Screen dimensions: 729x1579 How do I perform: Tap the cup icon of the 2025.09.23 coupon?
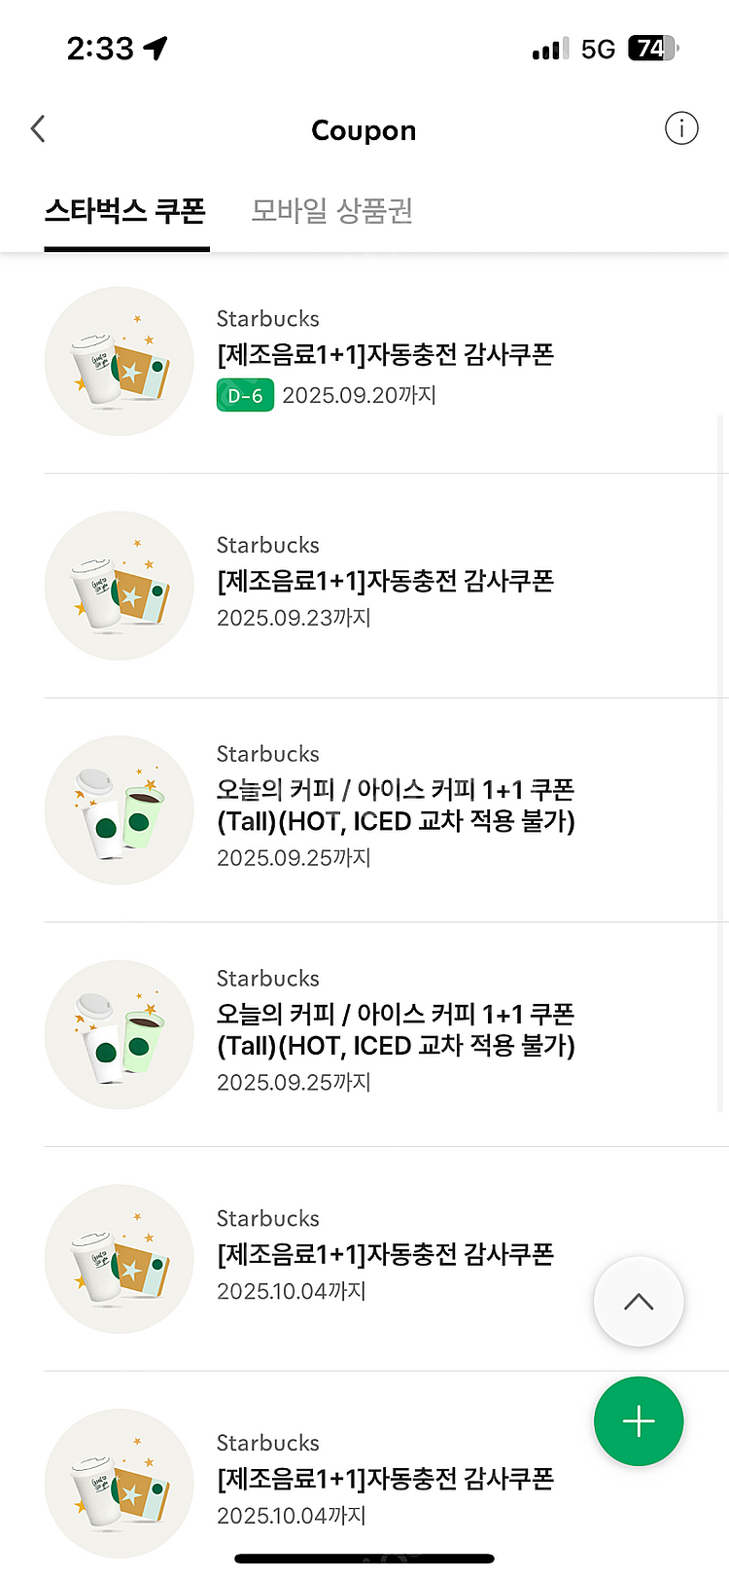[120, 586]
